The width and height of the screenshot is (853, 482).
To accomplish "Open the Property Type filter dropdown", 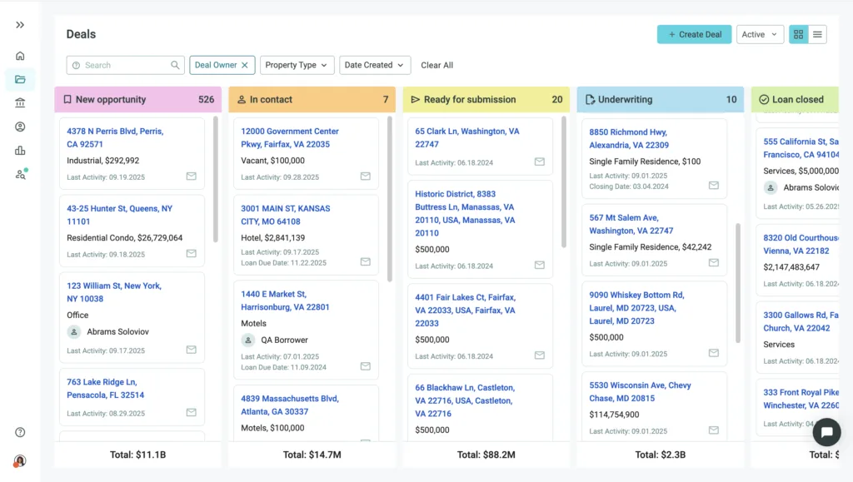I will click(x=297, y=65).
